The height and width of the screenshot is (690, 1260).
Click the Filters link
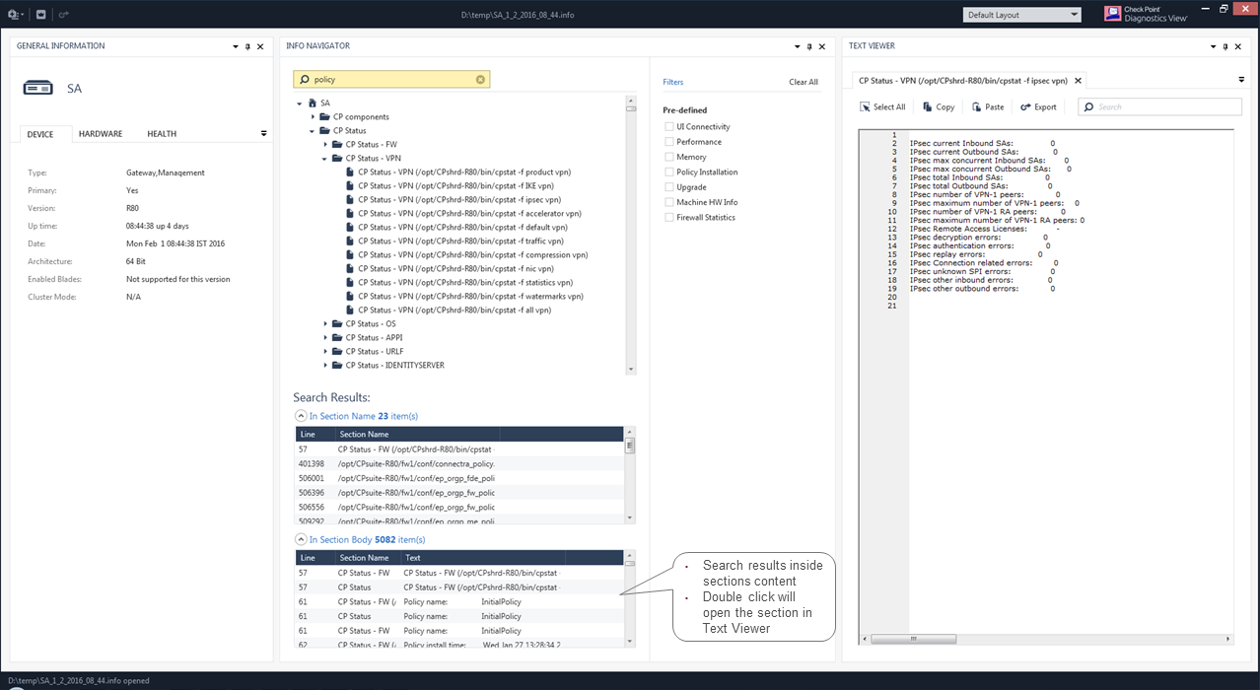click(x=673, y=83)
